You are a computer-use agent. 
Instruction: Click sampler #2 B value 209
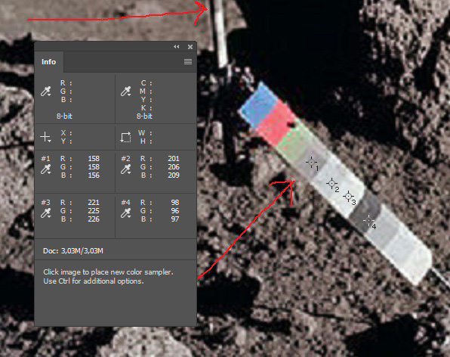pyautogui.click(x=174, y=175)
